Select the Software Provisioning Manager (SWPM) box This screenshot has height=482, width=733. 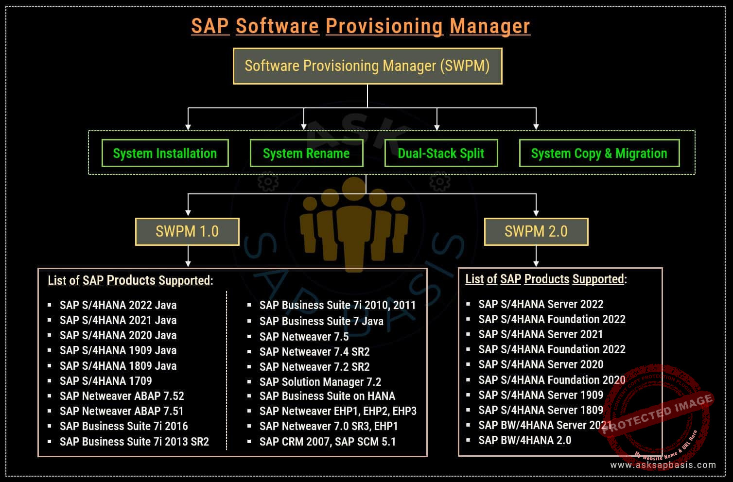point(367,66)
